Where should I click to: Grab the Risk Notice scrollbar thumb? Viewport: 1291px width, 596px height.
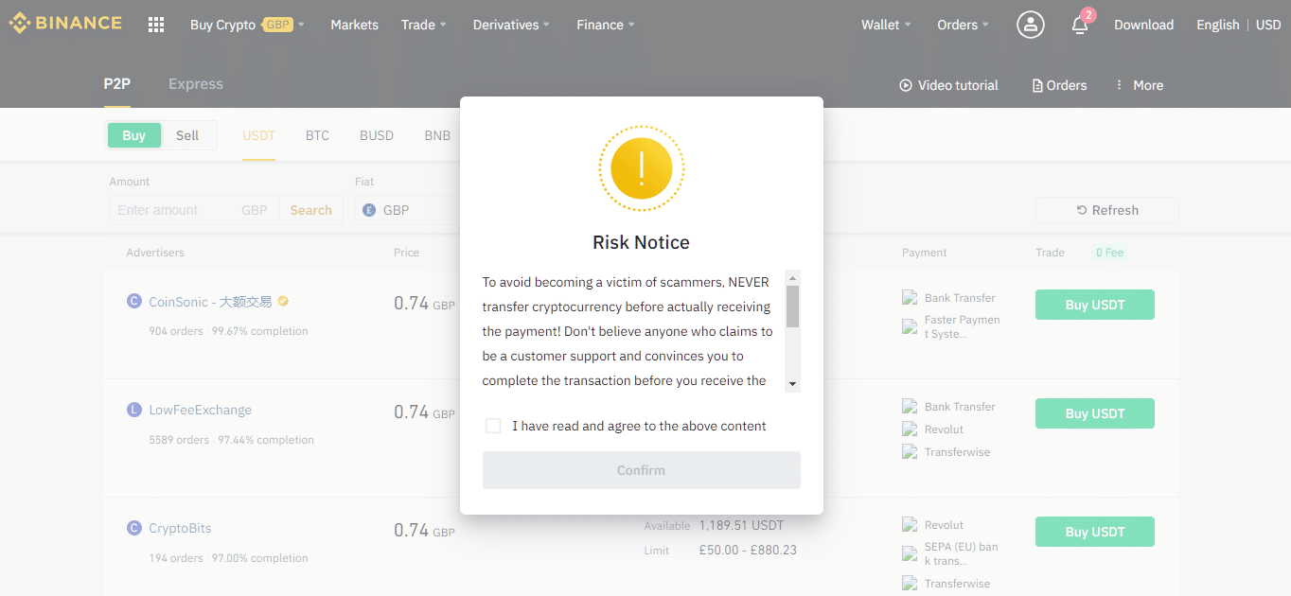pos(793,307)
